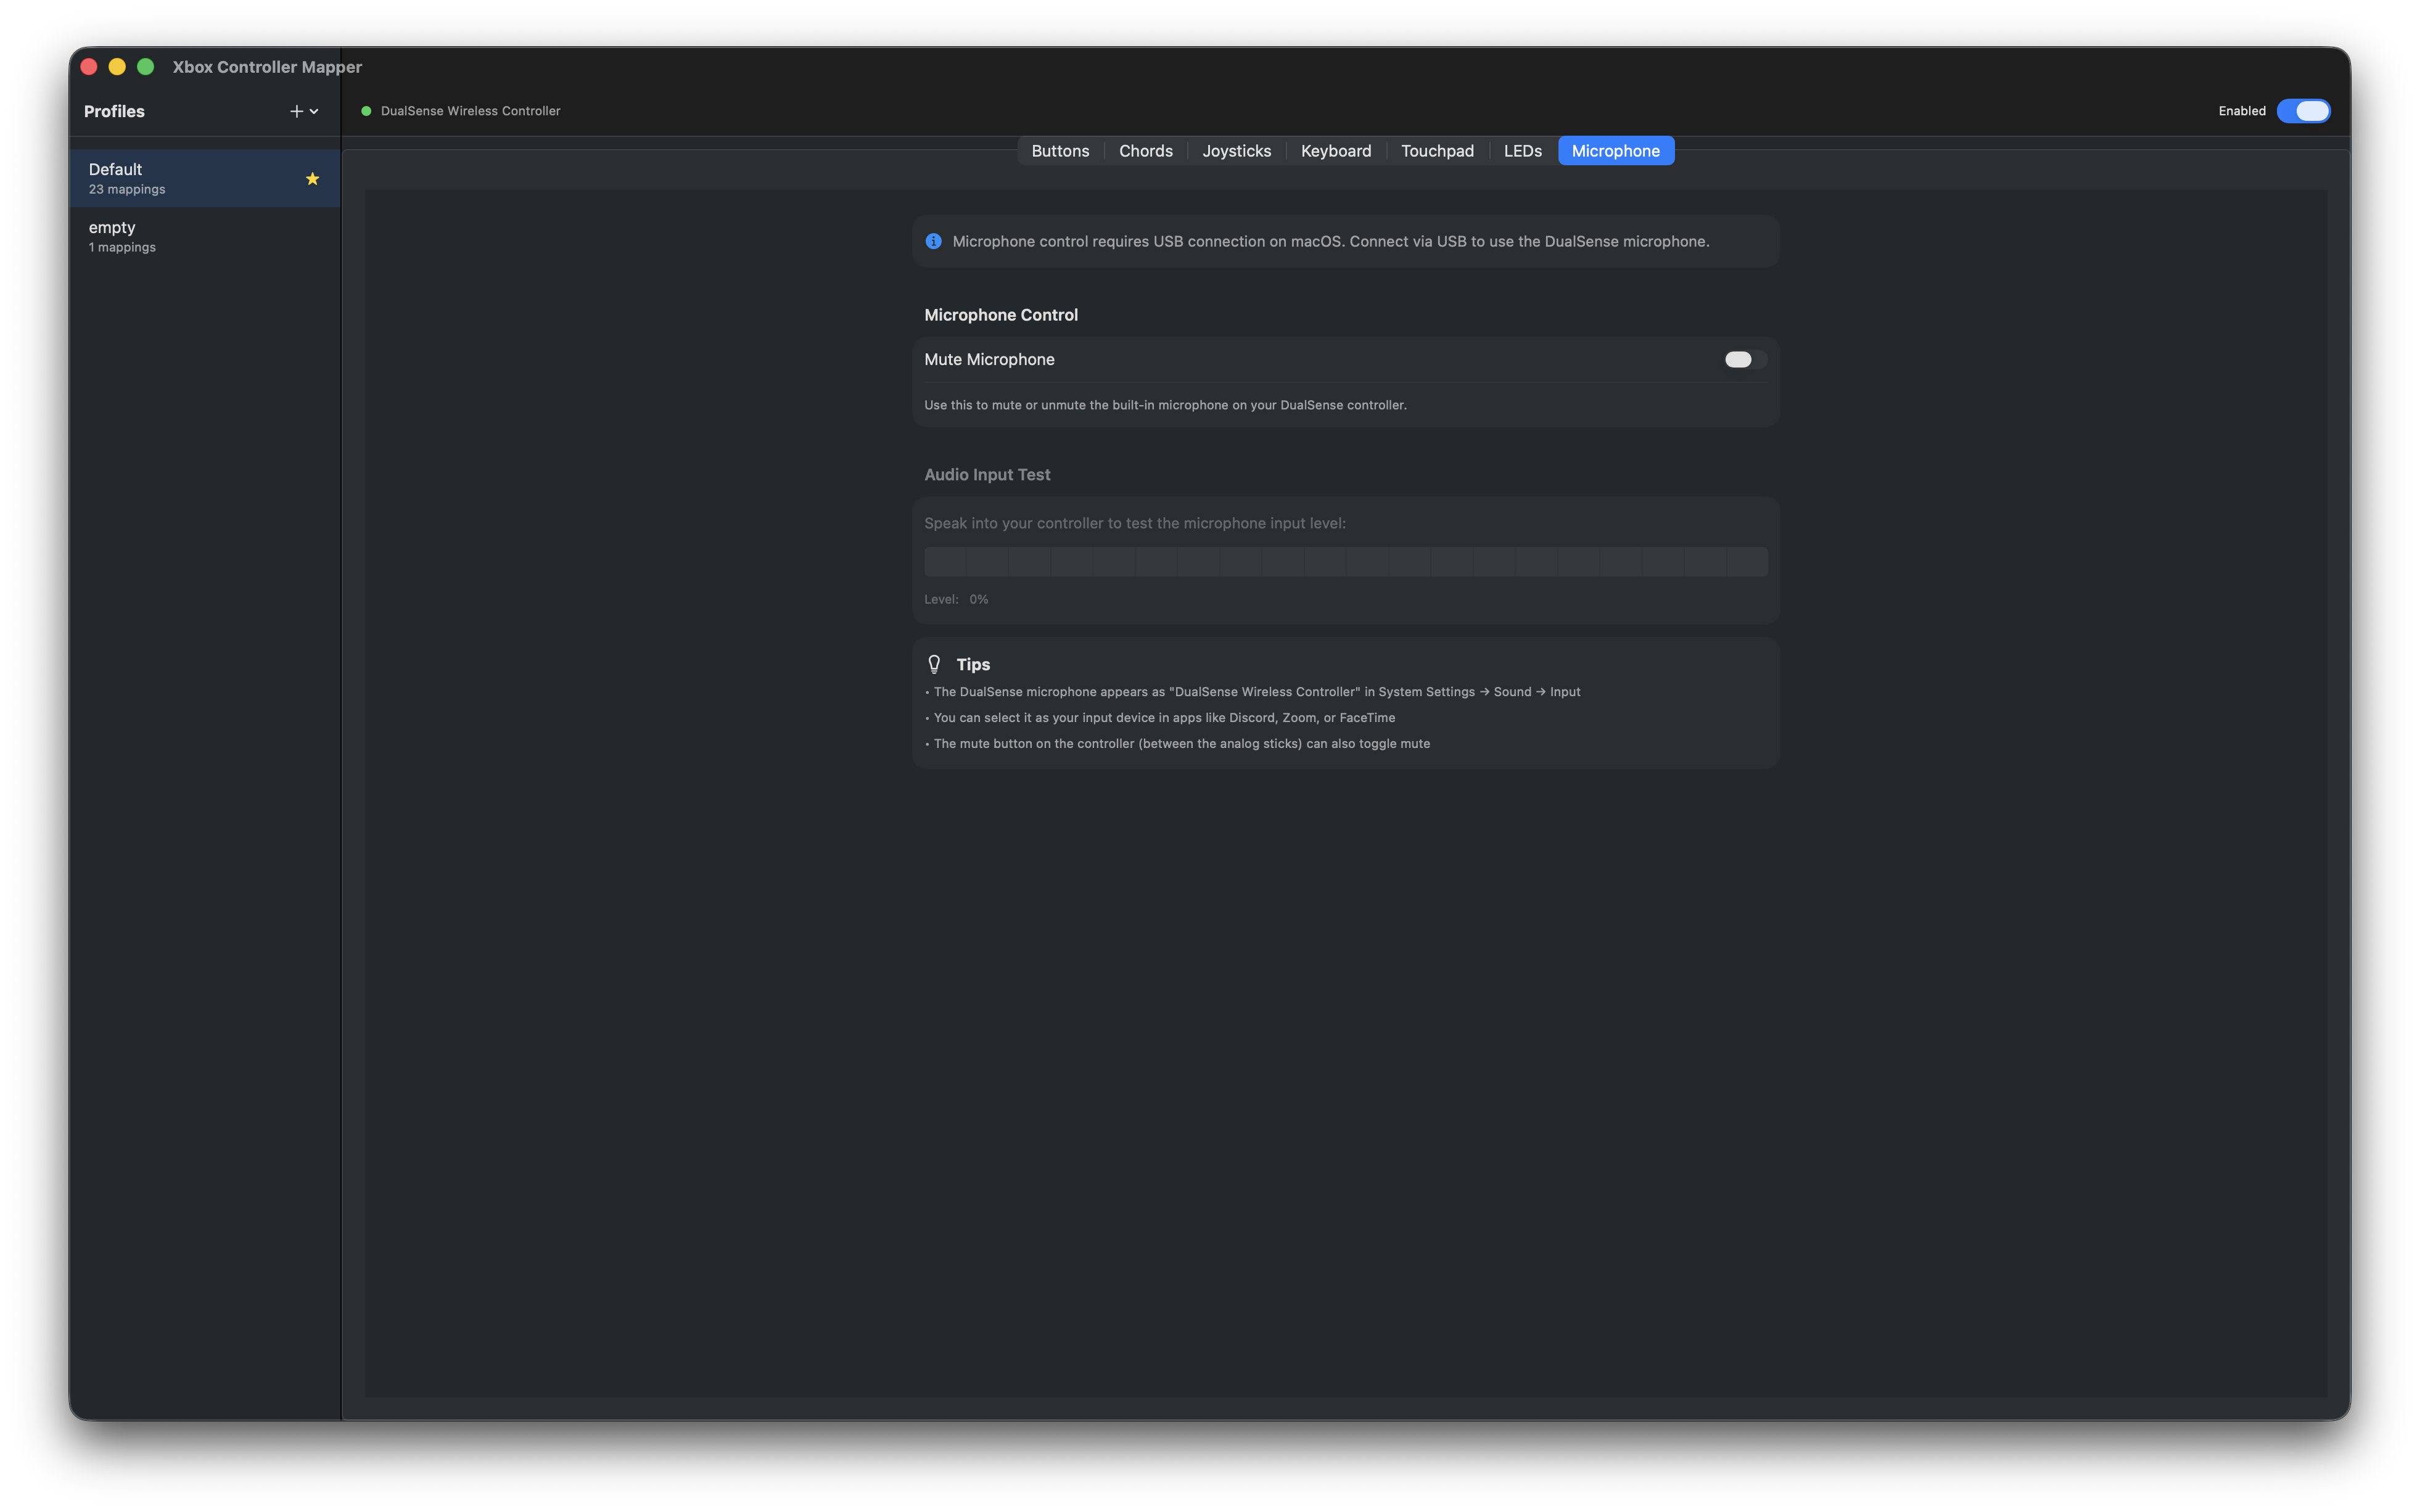This screenshot has height=1512, width=2420.
Task: Switch to the Buttons tab
Action: (x=1060, y=151)
